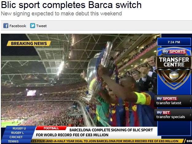Click the Facebook share icon

[6, 26]
